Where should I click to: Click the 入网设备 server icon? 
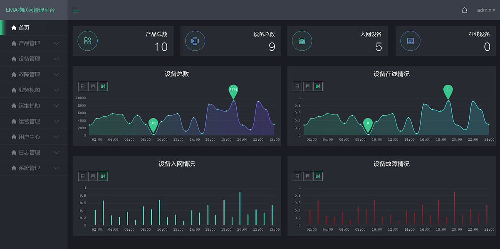click(x=302, y=41)
